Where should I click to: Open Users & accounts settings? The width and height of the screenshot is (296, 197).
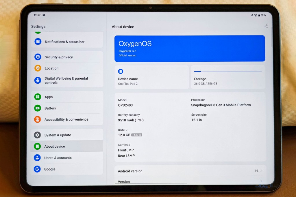pos(67,158)
